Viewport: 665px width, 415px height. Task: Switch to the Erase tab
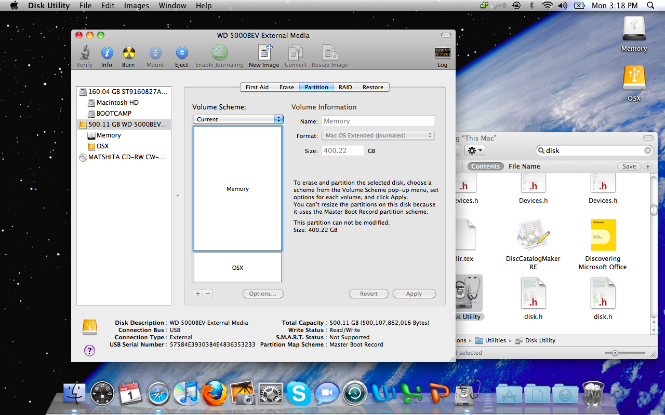(x=287, y=87)
